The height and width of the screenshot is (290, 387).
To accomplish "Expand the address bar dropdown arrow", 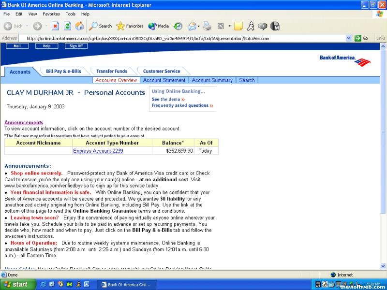I will click(349, 38).
